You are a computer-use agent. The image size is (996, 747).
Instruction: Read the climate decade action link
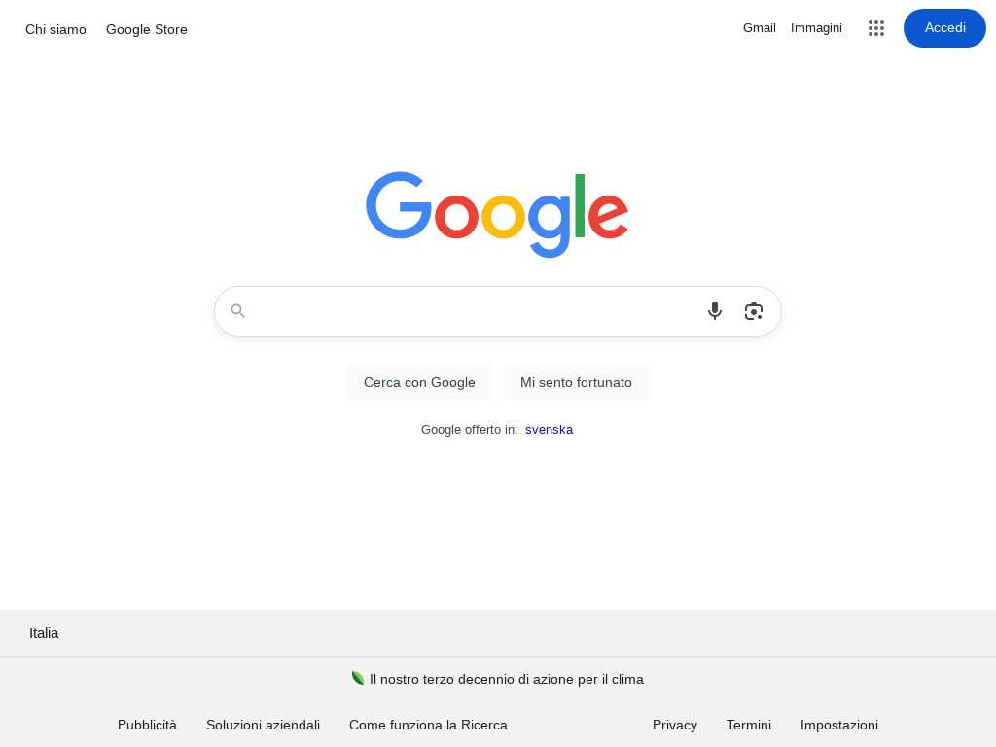click(506, 679)
